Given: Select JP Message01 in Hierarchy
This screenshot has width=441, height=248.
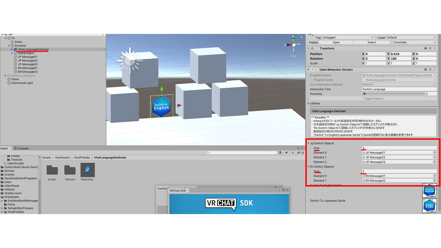Looking at the screenshot, I should [28, 57].
